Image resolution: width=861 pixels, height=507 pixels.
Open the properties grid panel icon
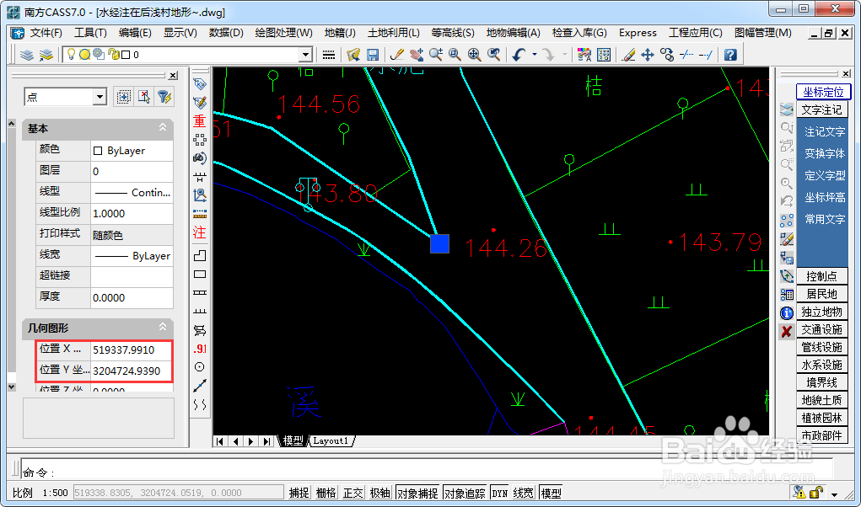[604, 55]
